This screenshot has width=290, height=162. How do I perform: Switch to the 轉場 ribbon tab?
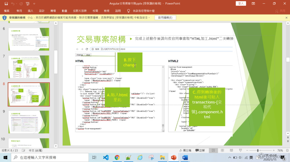[53, 11]
